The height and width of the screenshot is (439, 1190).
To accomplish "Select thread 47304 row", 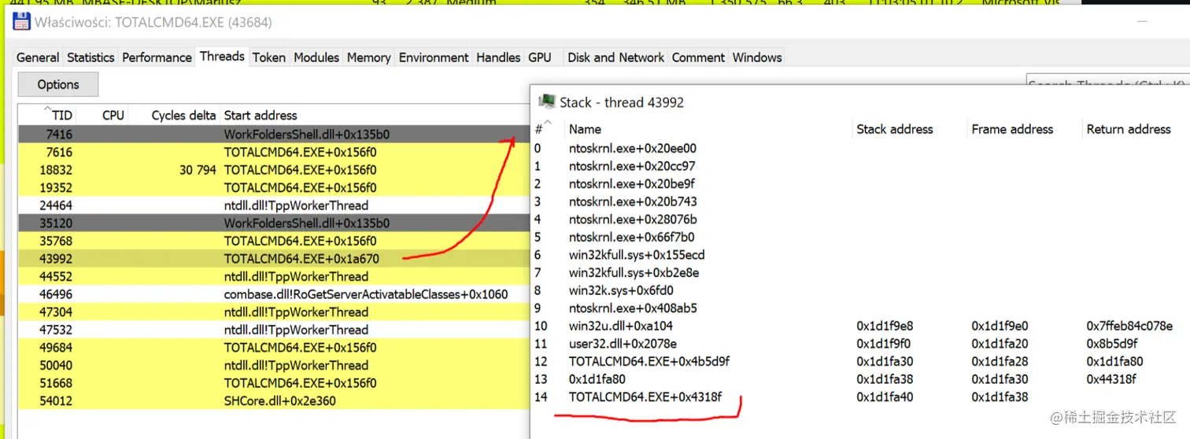I will tap(274, 312).
